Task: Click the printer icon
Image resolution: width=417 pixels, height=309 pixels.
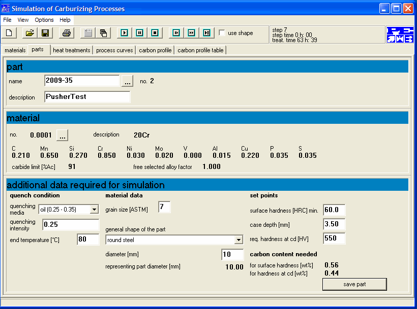Action: pos(67,33)
